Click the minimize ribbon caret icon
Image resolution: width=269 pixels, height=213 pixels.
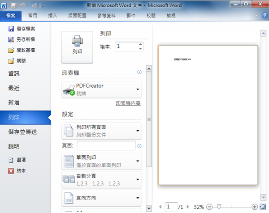click(256, 16)
